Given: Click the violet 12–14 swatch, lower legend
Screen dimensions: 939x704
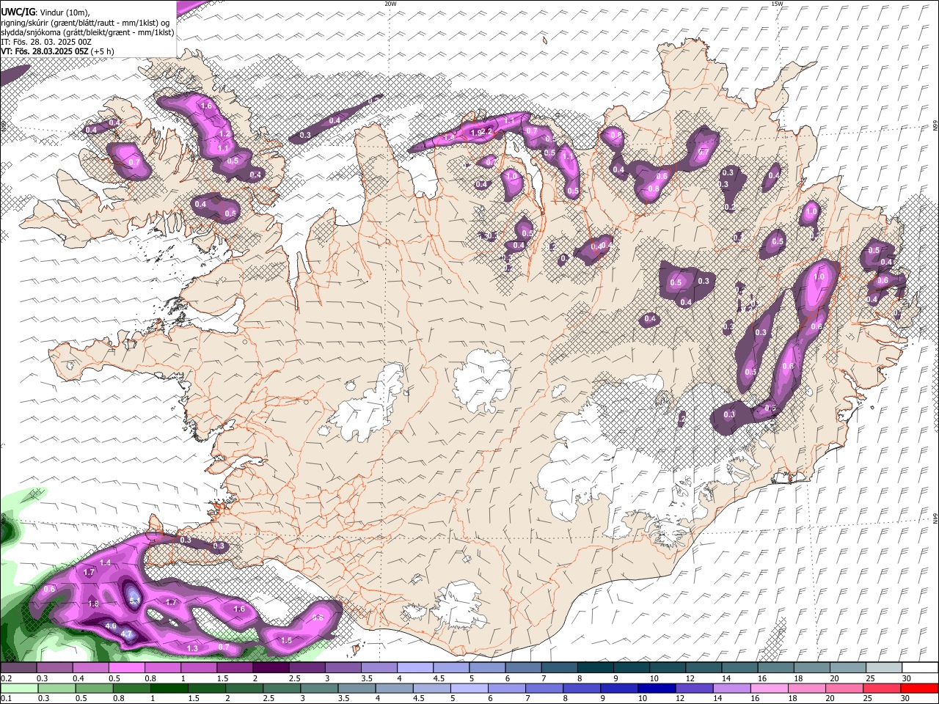Looking at the screenshot, I should 694,689.
